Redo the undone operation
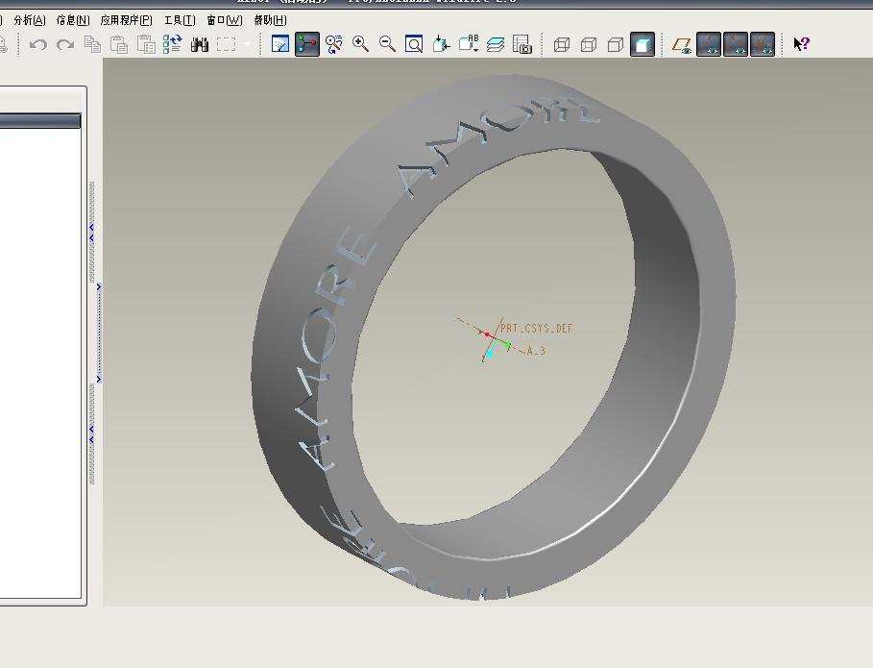Screen dimensions: 873x668 pos(65,44)
